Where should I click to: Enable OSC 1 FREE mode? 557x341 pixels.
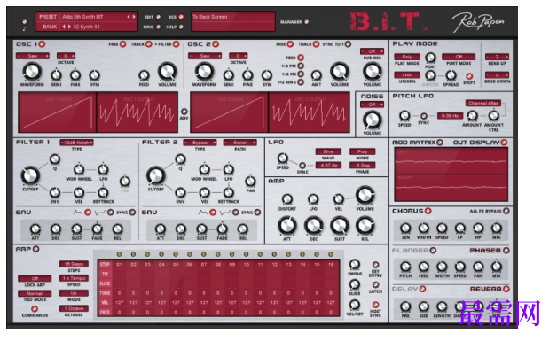tap(122, 44)
